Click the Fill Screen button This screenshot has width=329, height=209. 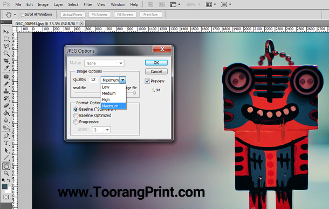pos(125,15)
